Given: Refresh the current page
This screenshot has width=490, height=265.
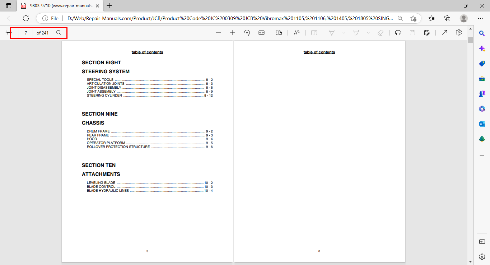Looking at the screenshot, I should point(26,18).
